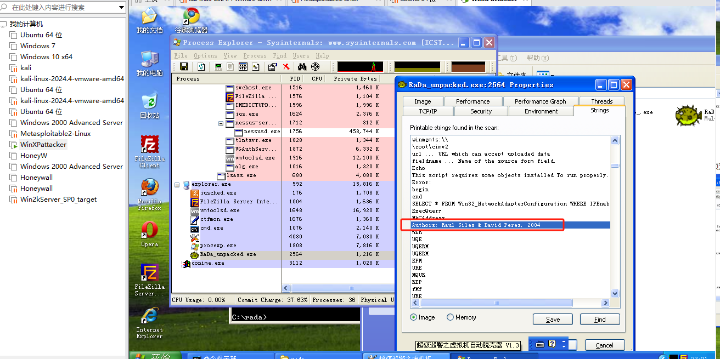Collapse the 我的计算机 tree node
This screenshot has height=359, width=720.
coord(4,24)
